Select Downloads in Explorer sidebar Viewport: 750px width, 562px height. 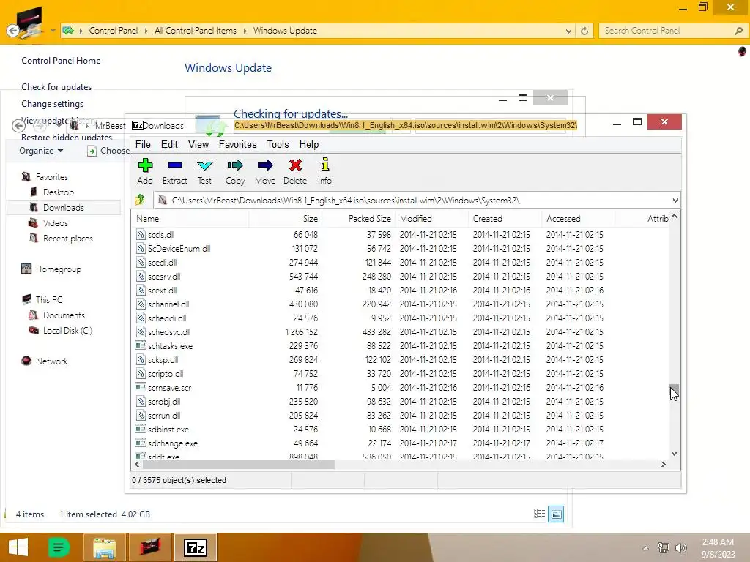[x=63, y=207]
